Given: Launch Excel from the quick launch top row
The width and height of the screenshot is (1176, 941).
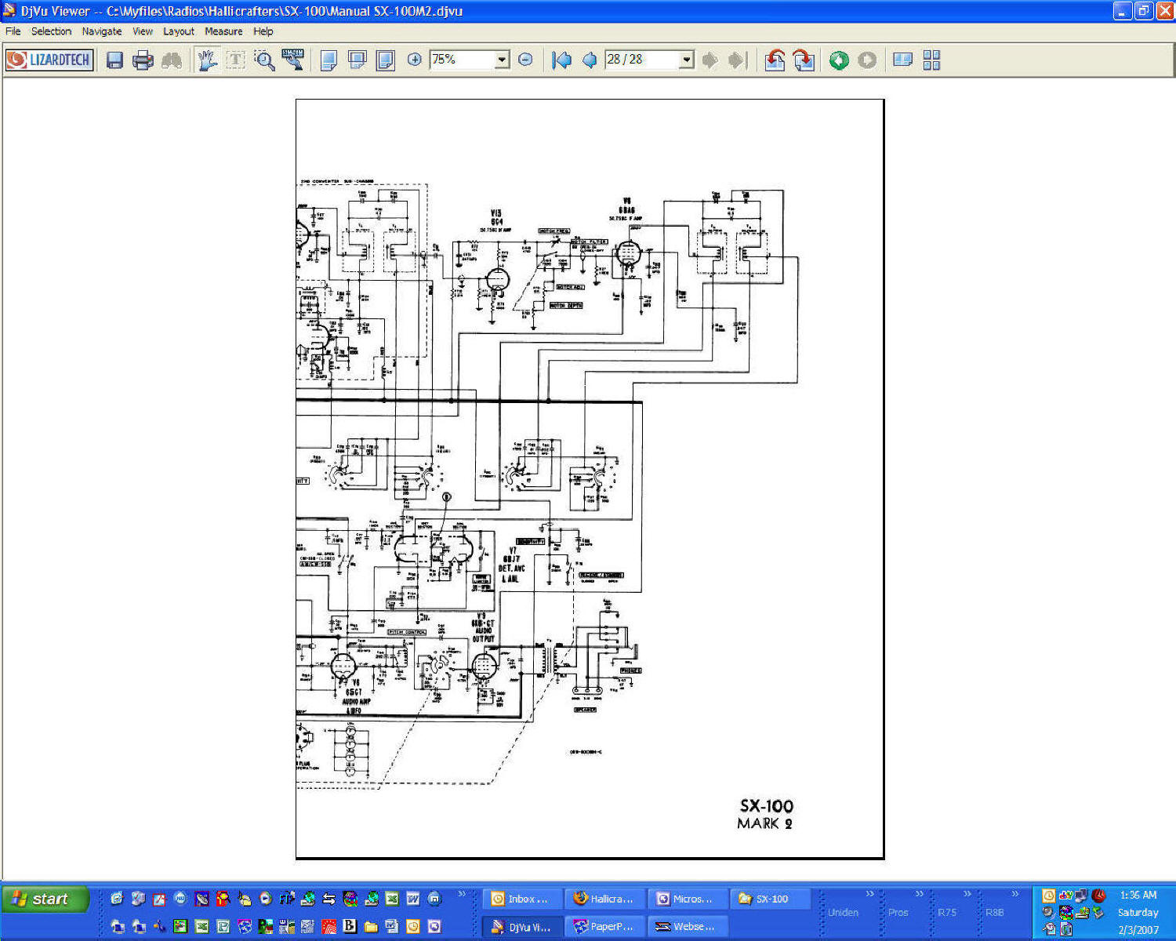Looking at the screenshot, I should coord(392,899).
